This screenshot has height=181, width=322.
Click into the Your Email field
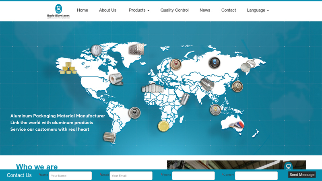tap(131, 176)
